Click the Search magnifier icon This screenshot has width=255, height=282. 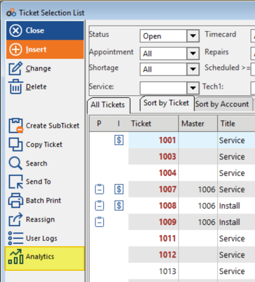click(15, 163)
